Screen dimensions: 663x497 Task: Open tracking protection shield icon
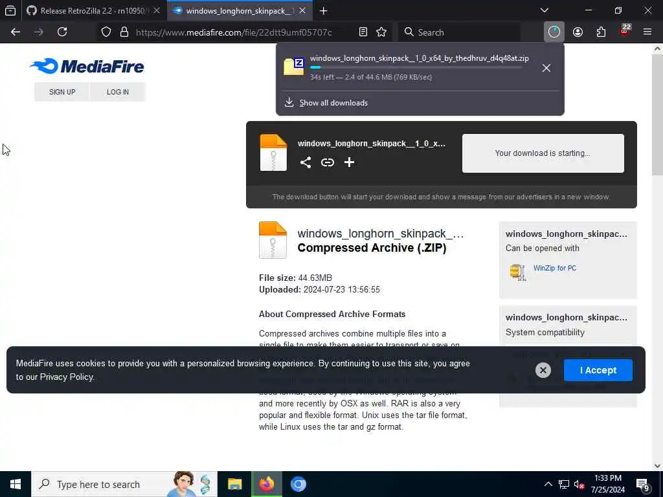pyautogui.click(x=106, y=32)
